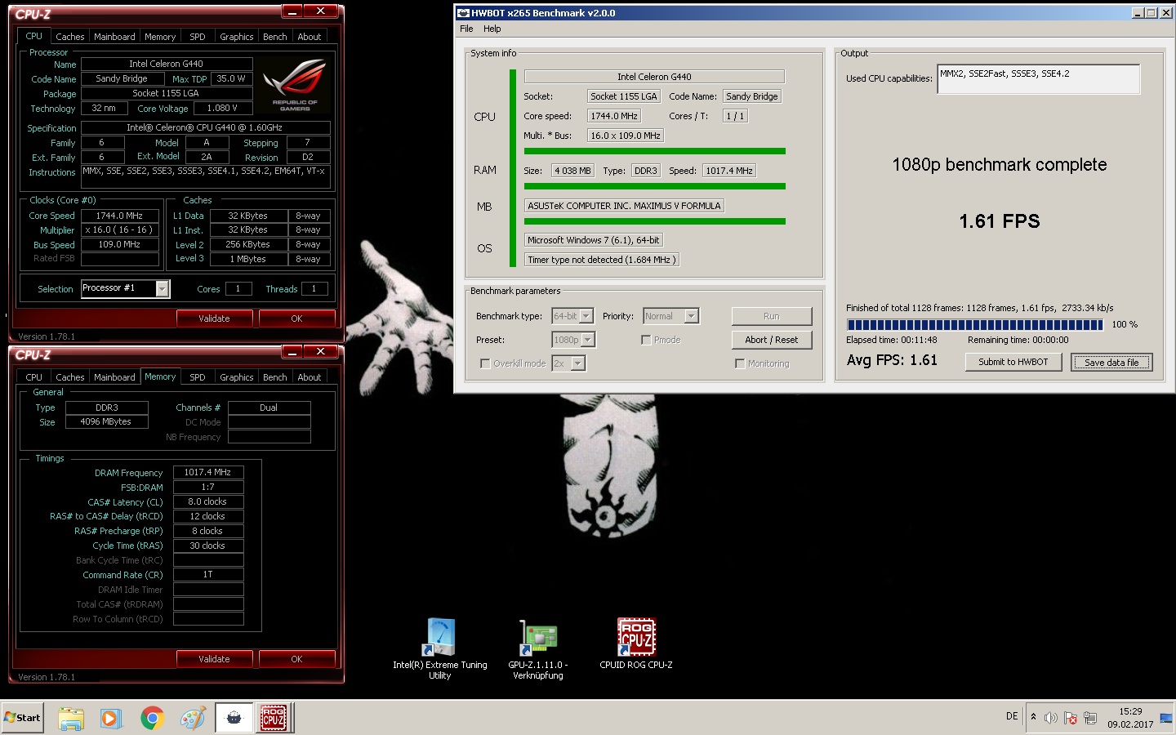Click the Run benchmark button
Image resolution: width=1176 pixels, height=735 pixels.
pos(772,316)
